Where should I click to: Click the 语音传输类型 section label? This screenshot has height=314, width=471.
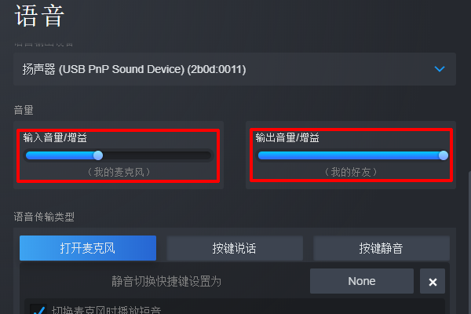pos(44,216)
